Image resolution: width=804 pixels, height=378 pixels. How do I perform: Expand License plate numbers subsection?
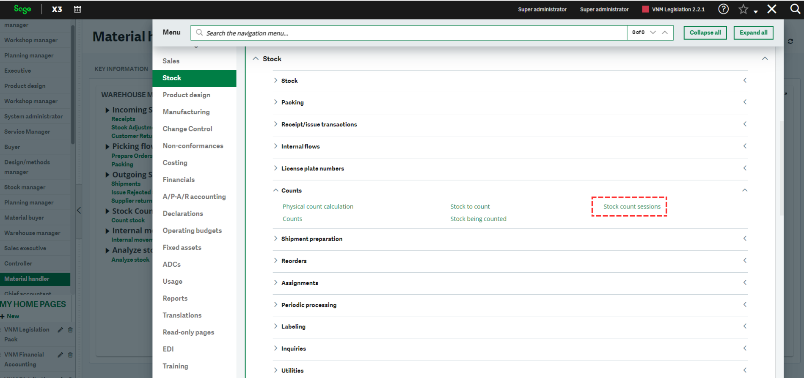275,168
